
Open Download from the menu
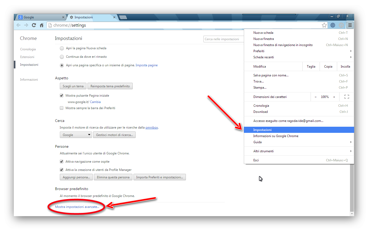(x=299, y=112)
